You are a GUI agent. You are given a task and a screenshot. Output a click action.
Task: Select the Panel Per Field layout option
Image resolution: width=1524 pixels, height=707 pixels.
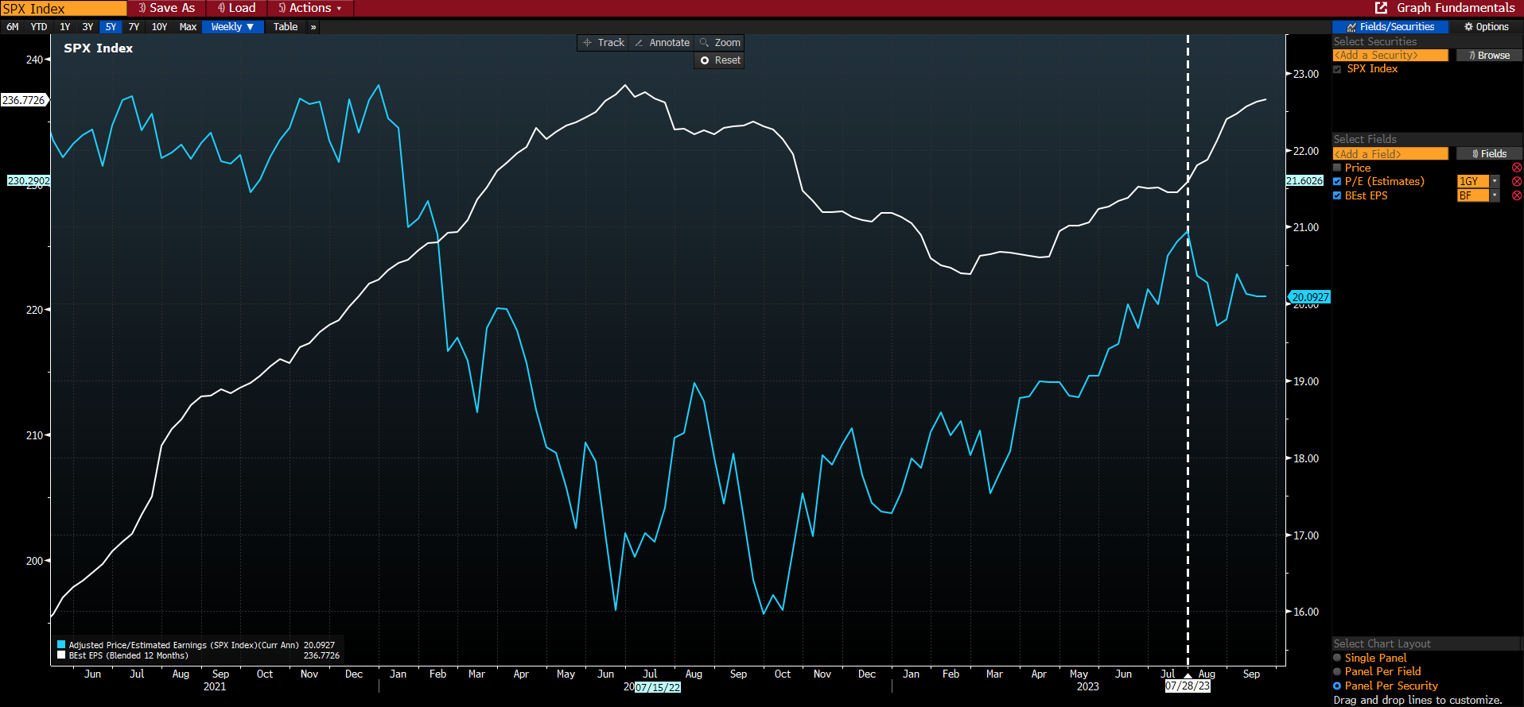[1337, 672]
